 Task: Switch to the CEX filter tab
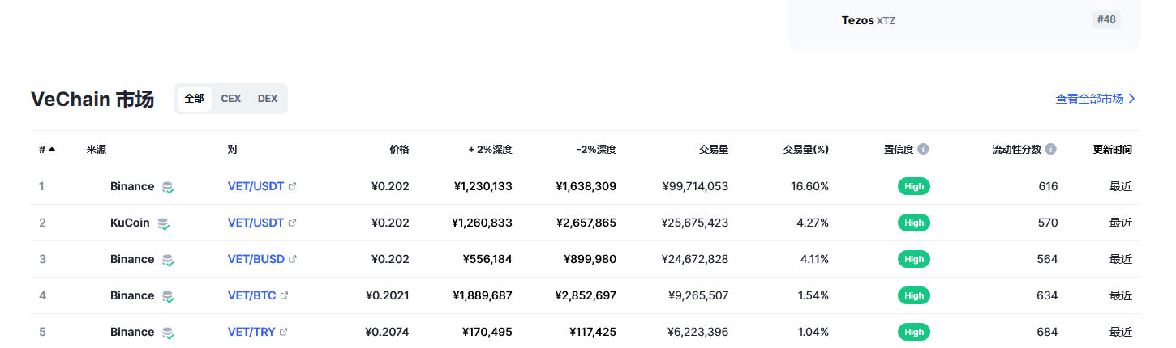231,99
